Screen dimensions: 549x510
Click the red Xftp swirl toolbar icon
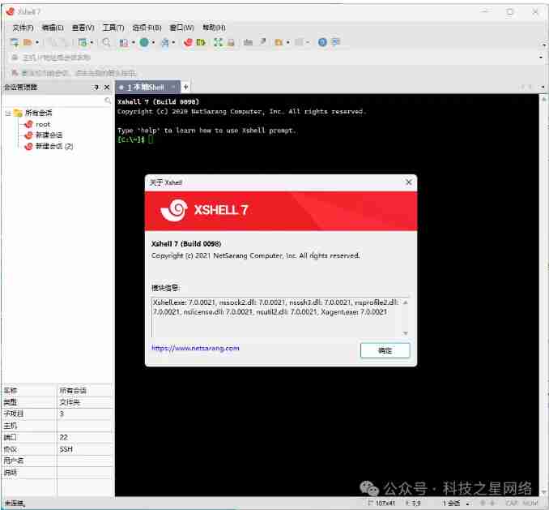(x=188, y=42)
